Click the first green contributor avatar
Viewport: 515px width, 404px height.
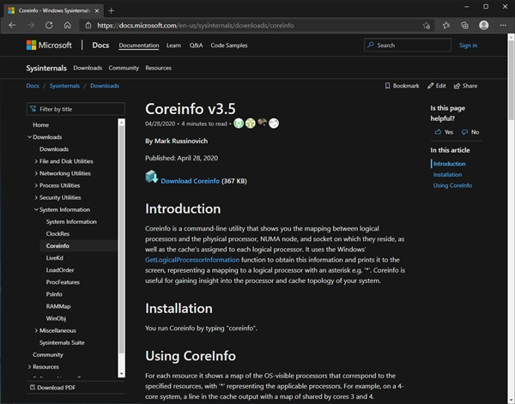pos(239,124)
